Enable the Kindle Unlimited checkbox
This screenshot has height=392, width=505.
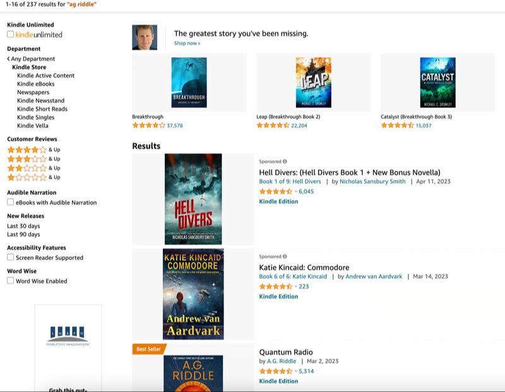(10, 35)
